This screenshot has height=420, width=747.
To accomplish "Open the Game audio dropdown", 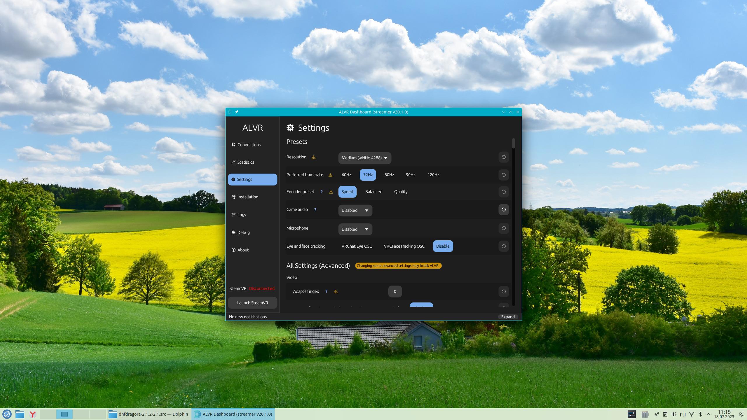I will click(355, 210).
